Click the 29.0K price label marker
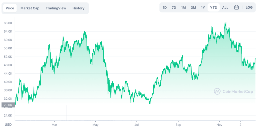The height and width of the screenshot is (128, 257). [8, 105]
